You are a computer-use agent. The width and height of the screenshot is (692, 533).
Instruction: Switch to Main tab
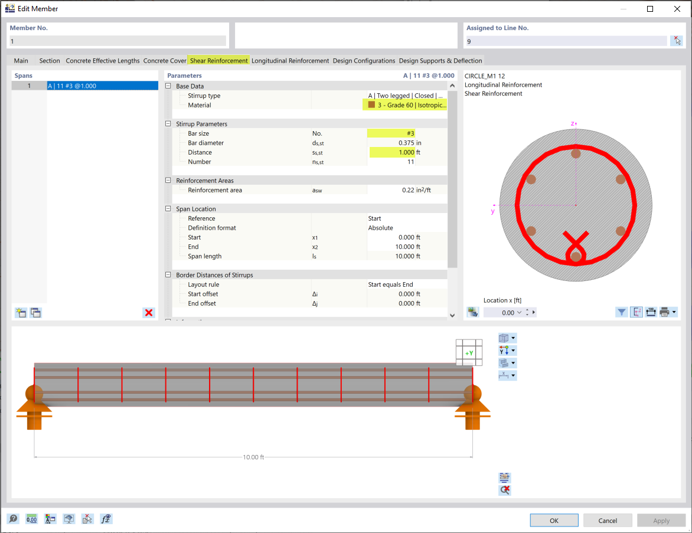tap(21, 60)
